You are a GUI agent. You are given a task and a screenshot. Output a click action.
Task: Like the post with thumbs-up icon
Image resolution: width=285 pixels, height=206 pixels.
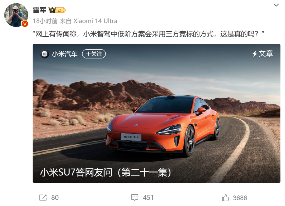[225, 198]
